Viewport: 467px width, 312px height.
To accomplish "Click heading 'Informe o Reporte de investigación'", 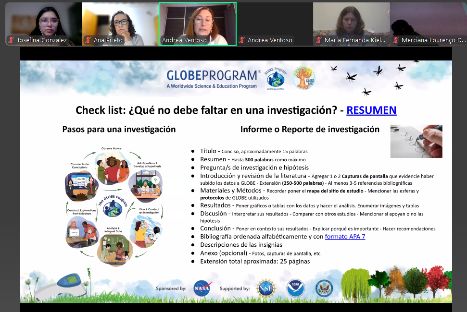I will click(x=310, y=129).
